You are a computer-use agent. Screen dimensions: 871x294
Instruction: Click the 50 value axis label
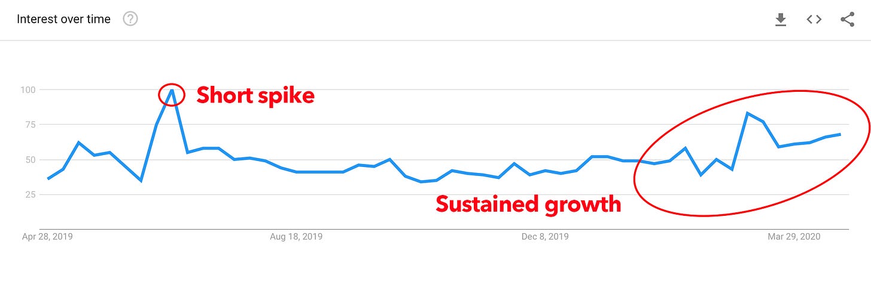click(31, 159)
